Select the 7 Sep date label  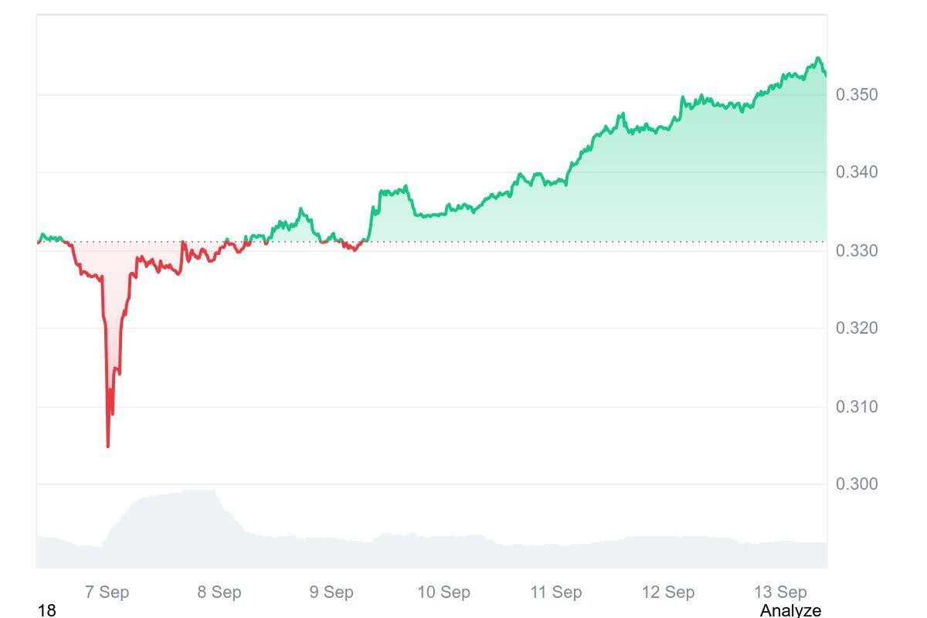point(107,592)
